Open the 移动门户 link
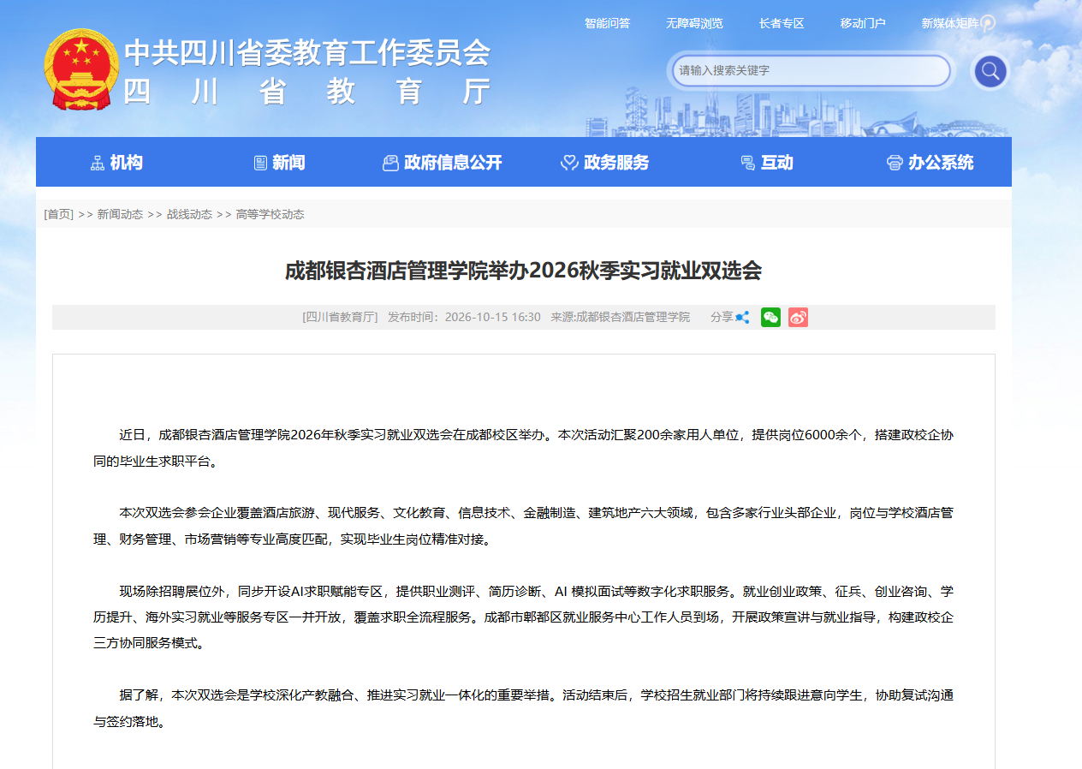 (863, 23)
